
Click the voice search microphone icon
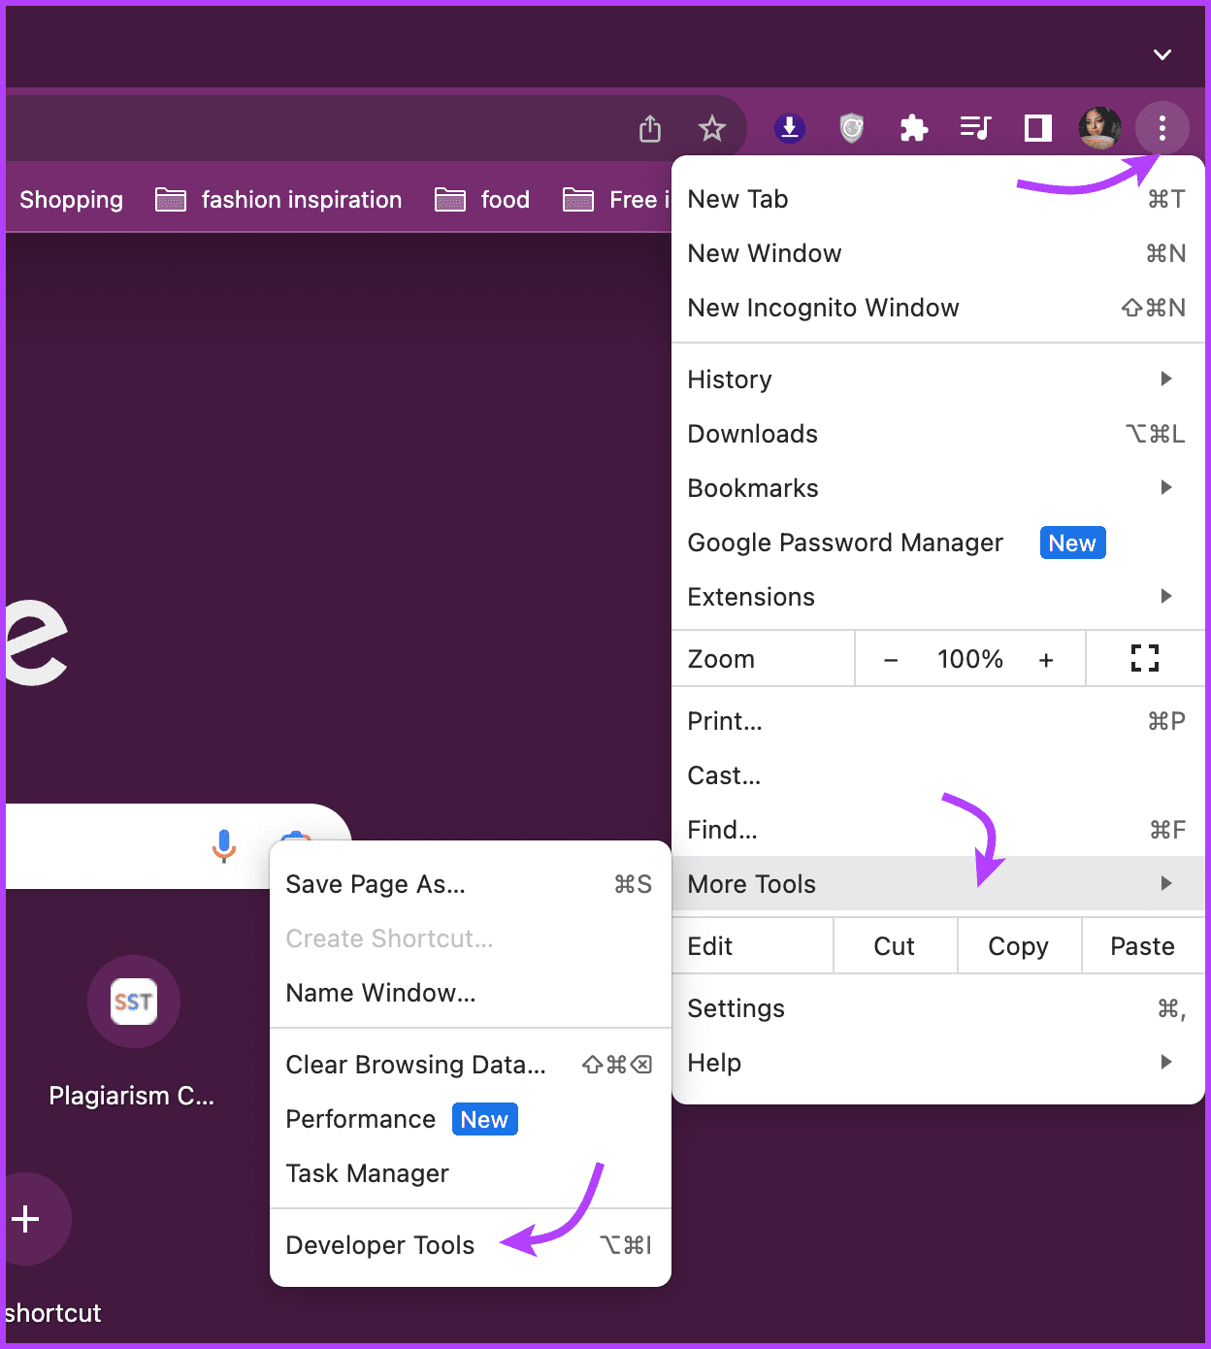[223, 845]
